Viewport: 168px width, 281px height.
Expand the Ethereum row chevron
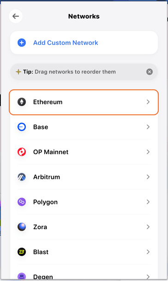(148, 102)
